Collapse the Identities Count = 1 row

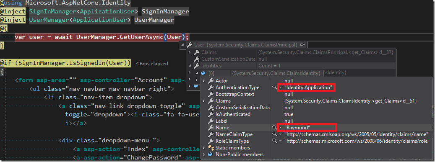pos(190,66)
